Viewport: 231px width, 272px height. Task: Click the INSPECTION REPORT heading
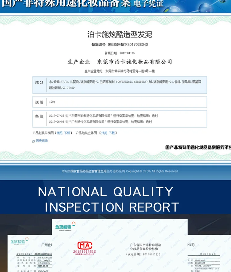pos(112,207)
